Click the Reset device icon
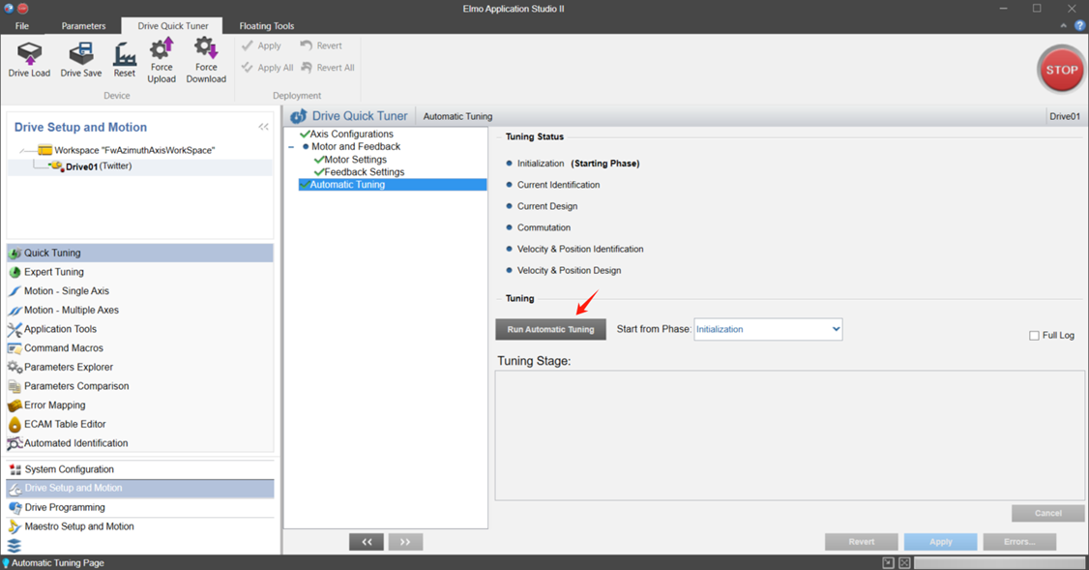 click(125, 53)
